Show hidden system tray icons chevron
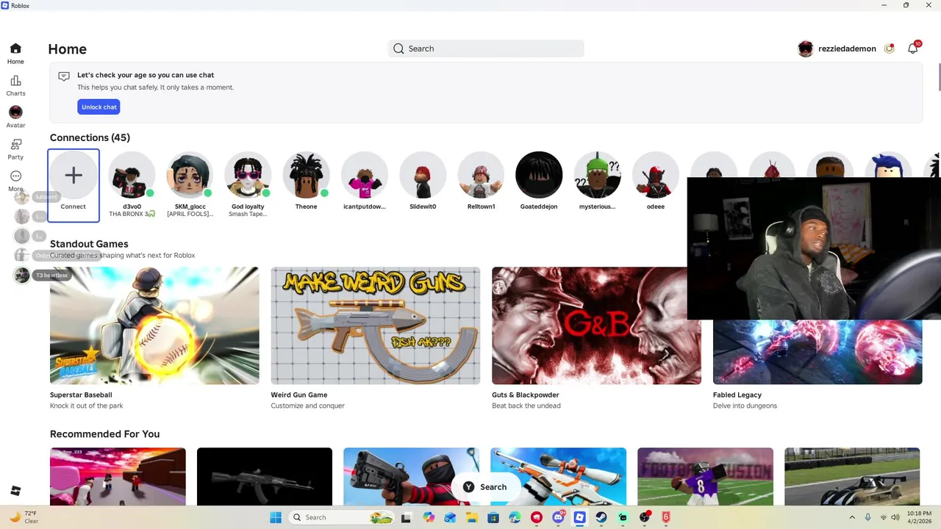 click(852, 517)
